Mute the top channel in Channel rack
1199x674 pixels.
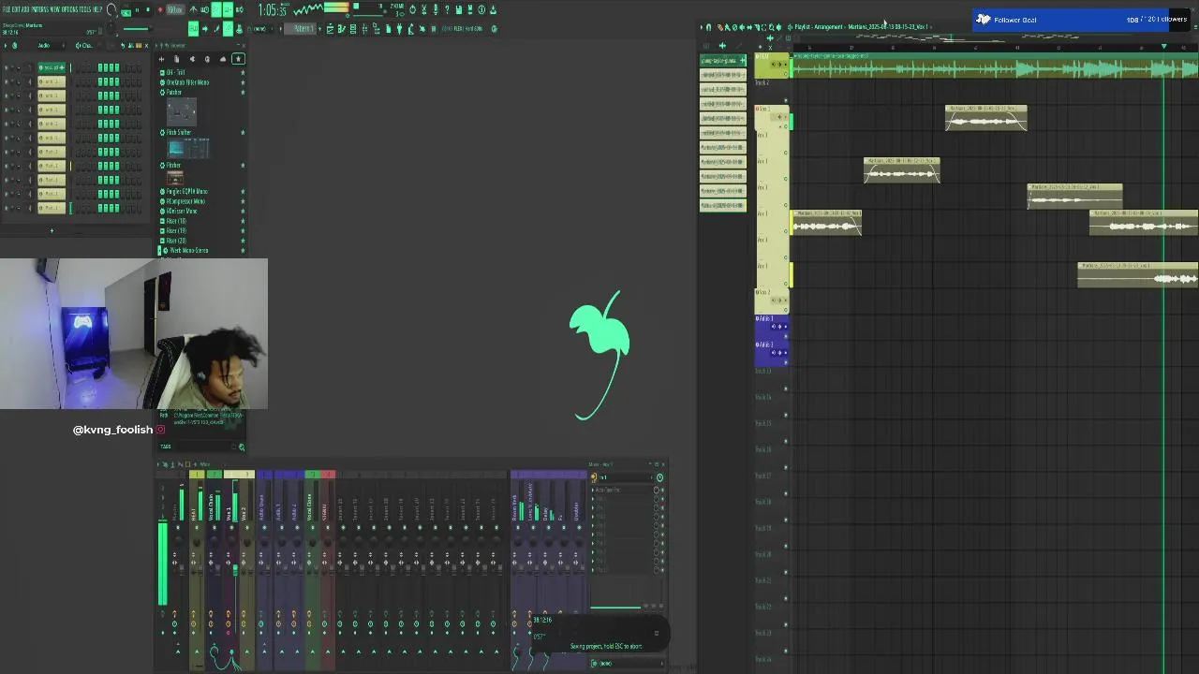[x=7, y=67]
